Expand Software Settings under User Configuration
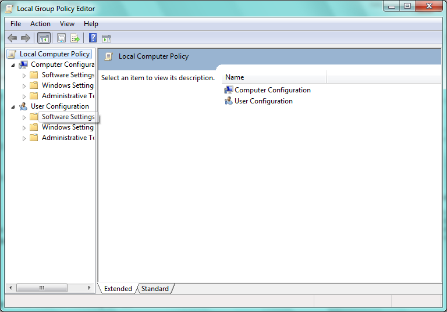The width and height of the screenshot is (447, 312). tap(24, 117)
